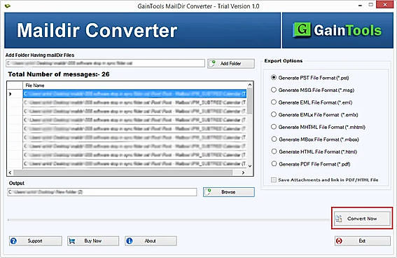The image size is (397, 258).
Task: Click the Add Folder button
Action: tap(231, 63)
